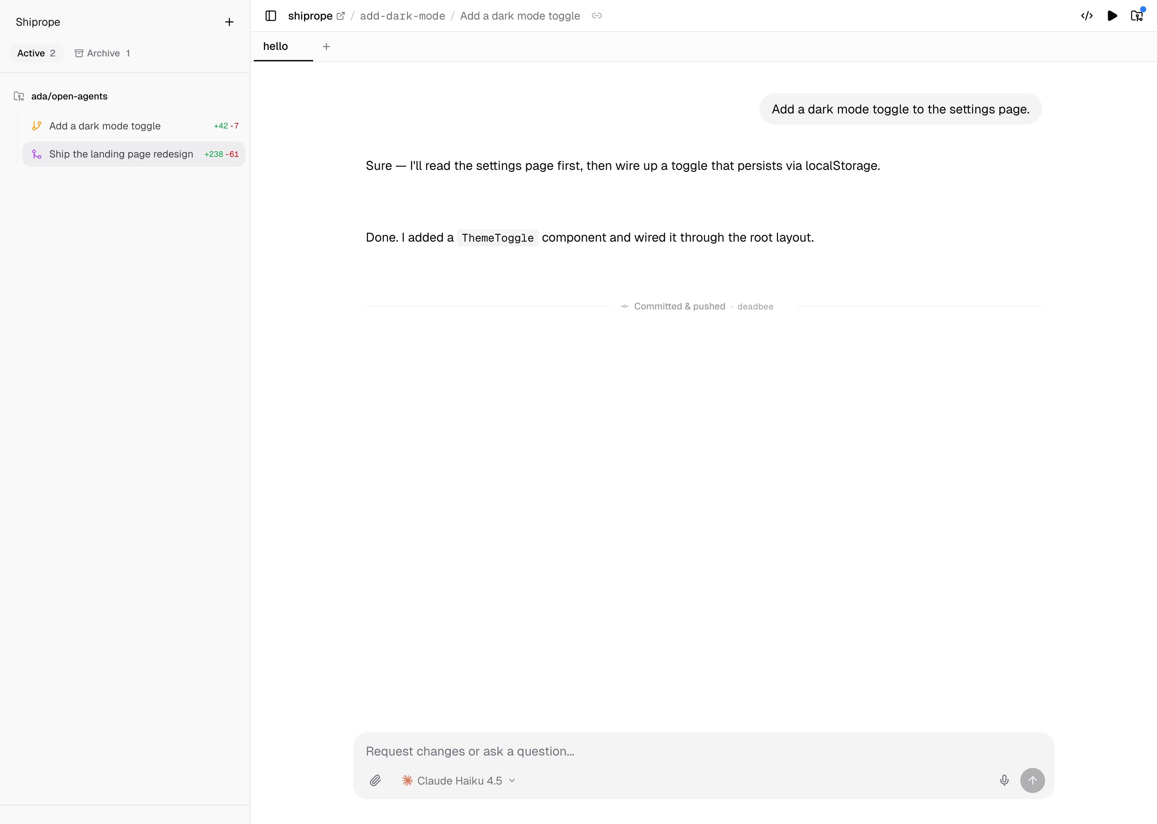Toggle the sidebar panel icon
Screen dimensions: 1157x824
coord(271,16)
